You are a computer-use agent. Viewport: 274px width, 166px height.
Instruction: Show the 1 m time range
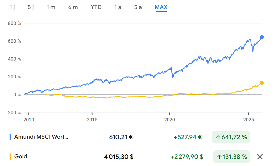tap(51, 7)
